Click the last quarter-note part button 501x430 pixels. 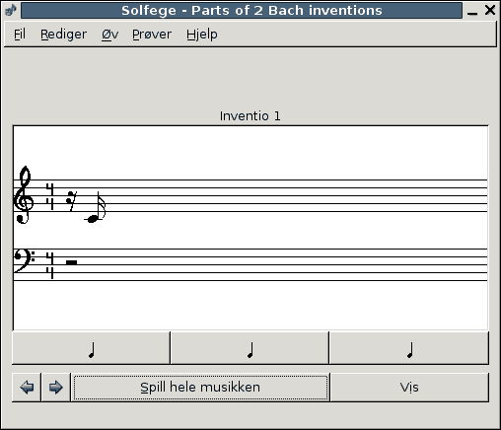[x=409, y=348]
